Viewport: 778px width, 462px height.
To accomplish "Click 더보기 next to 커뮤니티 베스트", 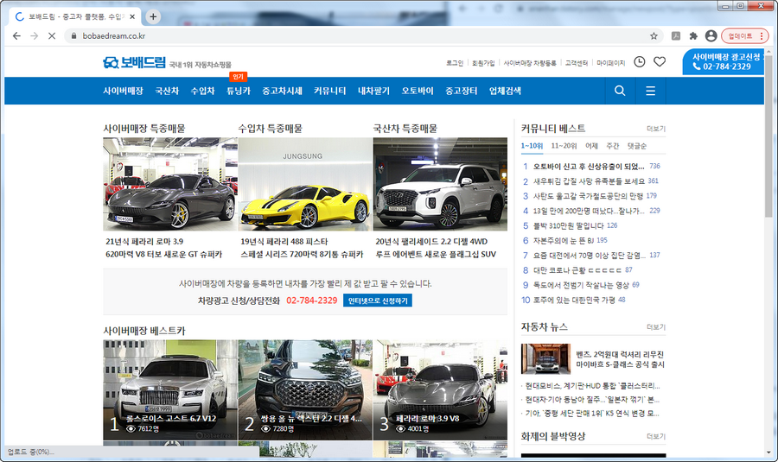I will click(656, 129).
